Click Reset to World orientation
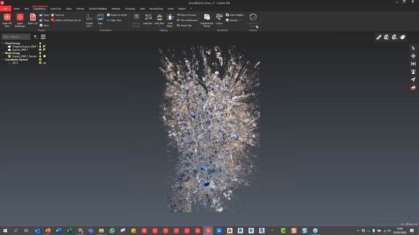The image size is (419, 235). point(117,15)
